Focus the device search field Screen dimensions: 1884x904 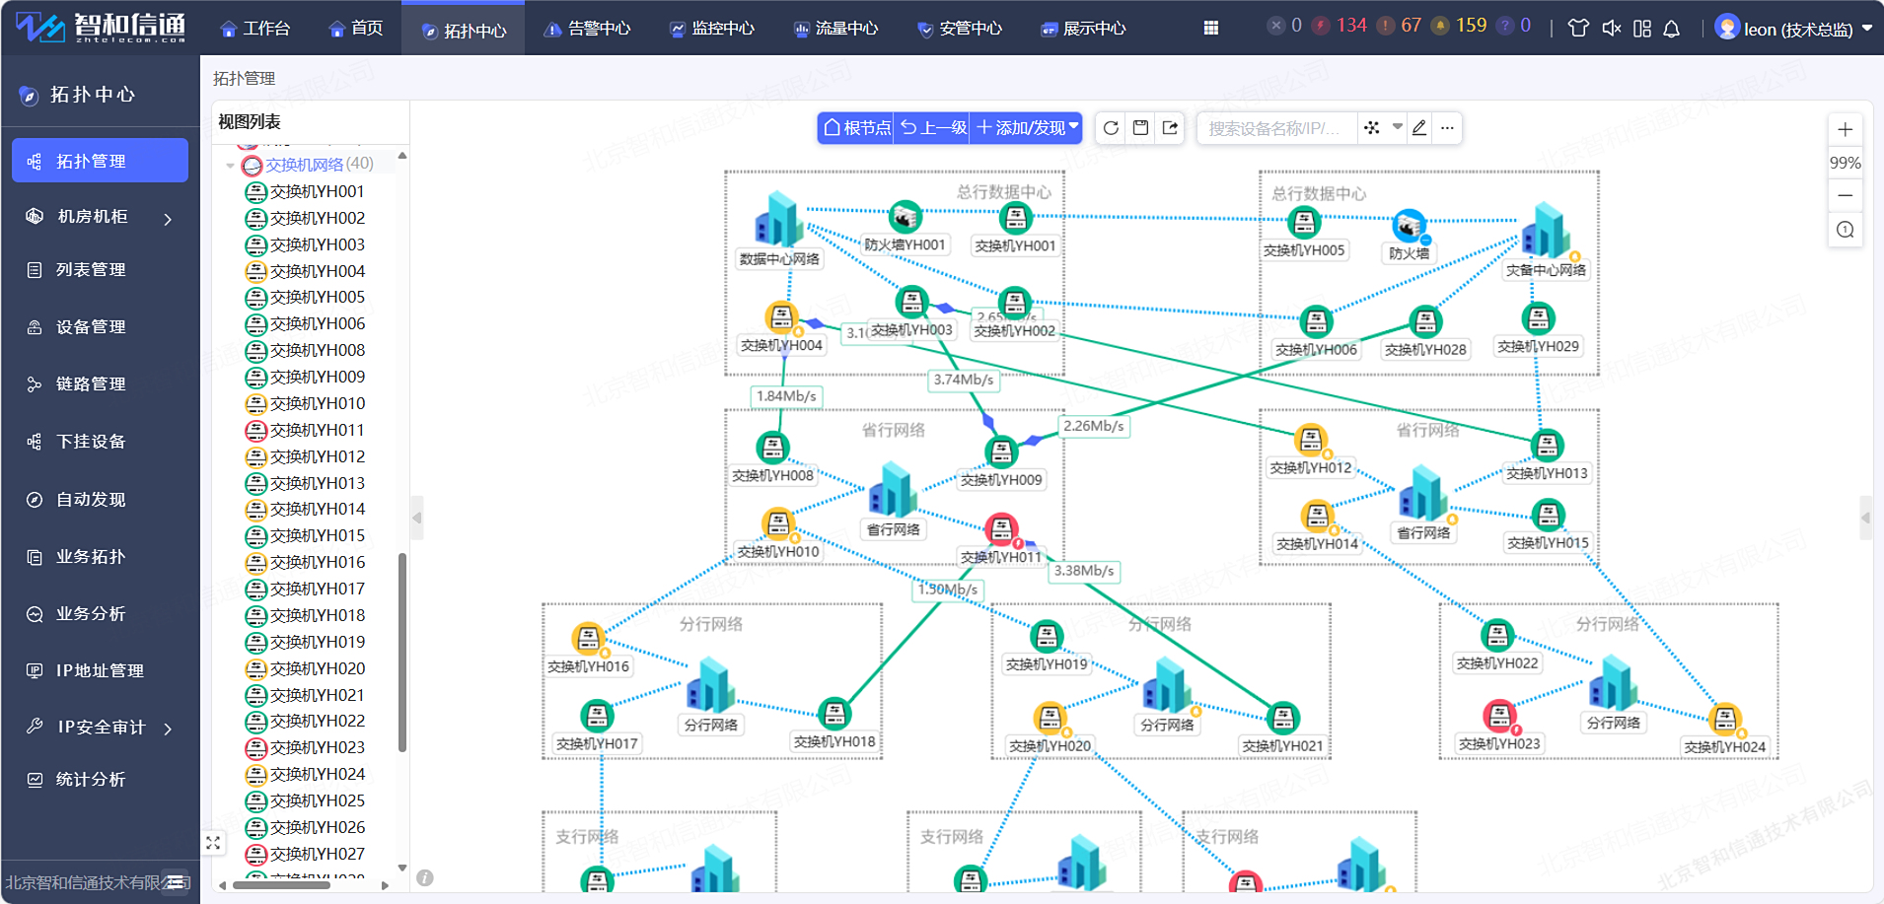point(1277,128)
